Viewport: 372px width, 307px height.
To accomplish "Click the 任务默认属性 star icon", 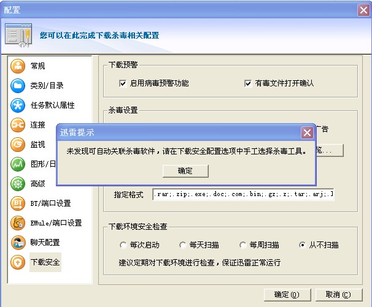I will point(18,105).
